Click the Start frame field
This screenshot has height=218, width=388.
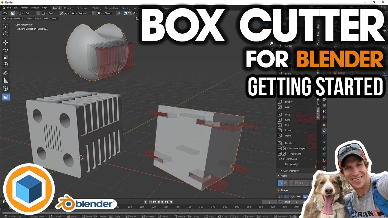[x=291, y=202]
